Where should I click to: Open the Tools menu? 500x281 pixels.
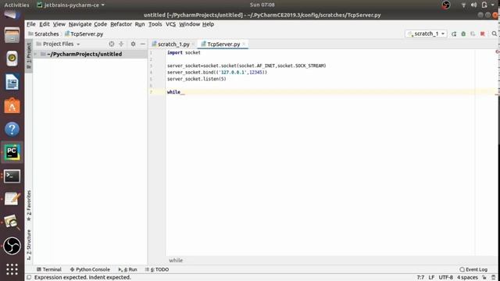point(155,24)
